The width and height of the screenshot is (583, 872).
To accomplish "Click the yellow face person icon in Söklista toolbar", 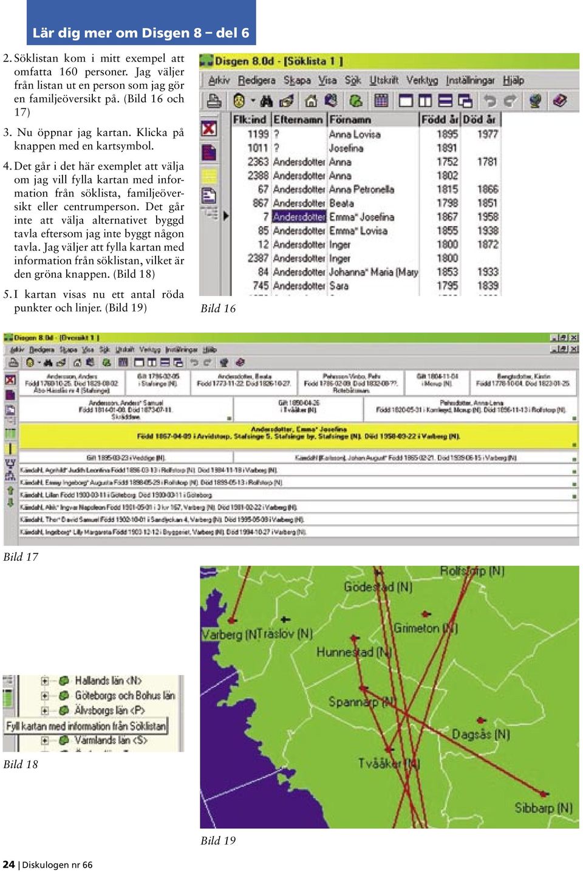I will pyautogui.click(x=239, y=101).
